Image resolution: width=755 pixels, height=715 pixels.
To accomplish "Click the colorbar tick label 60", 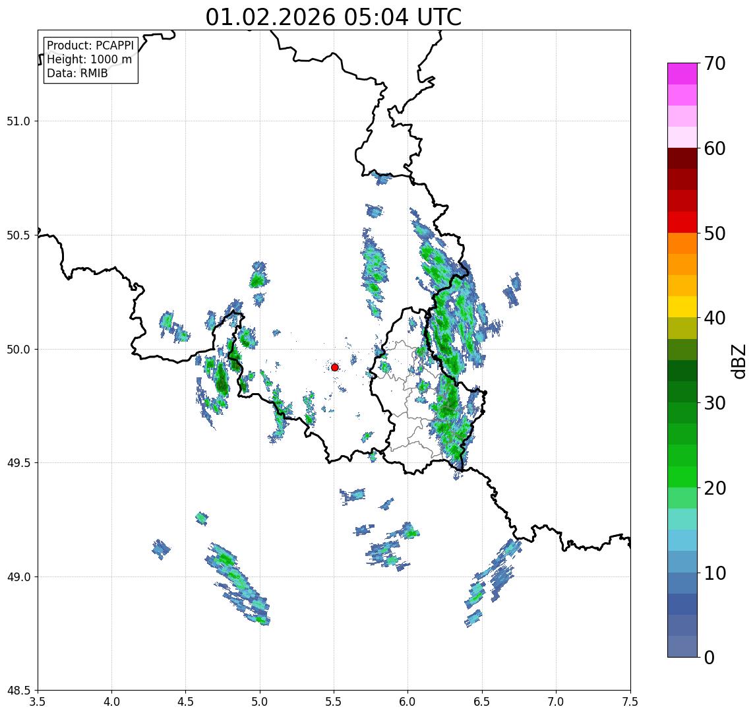I will [715, 149].
